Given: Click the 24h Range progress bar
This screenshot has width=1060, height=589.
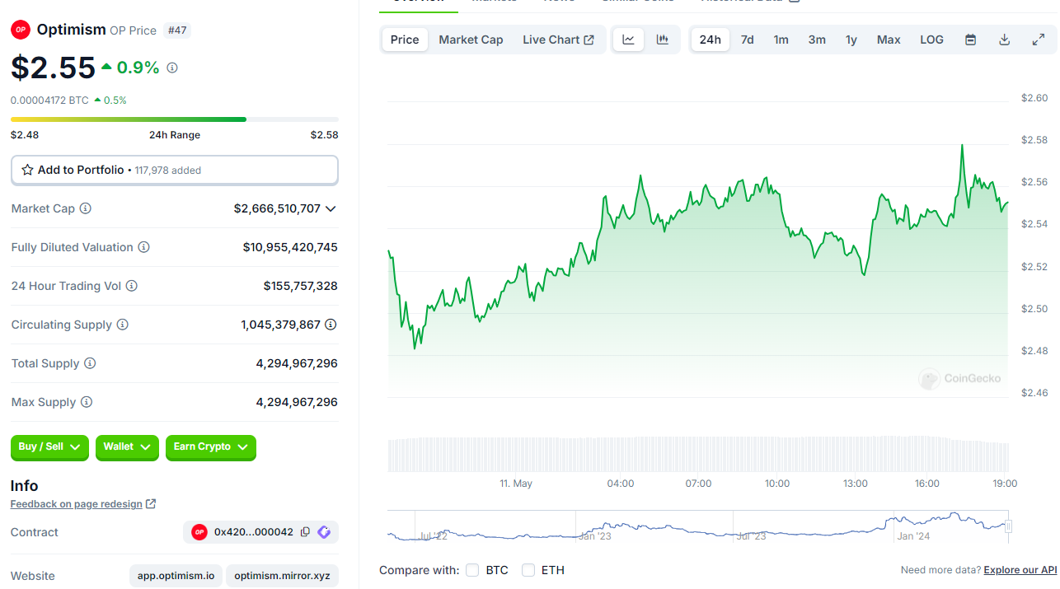Looking at the screenshot, I should pyautogui.click(x=175, y=119).
